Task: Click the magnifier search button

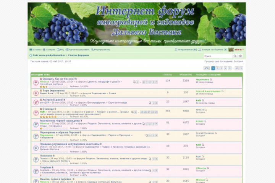Action: [x=235, y=56]
